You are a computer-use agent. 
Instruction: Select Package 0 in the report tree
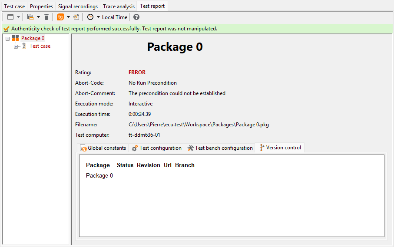tap(33, 38)
